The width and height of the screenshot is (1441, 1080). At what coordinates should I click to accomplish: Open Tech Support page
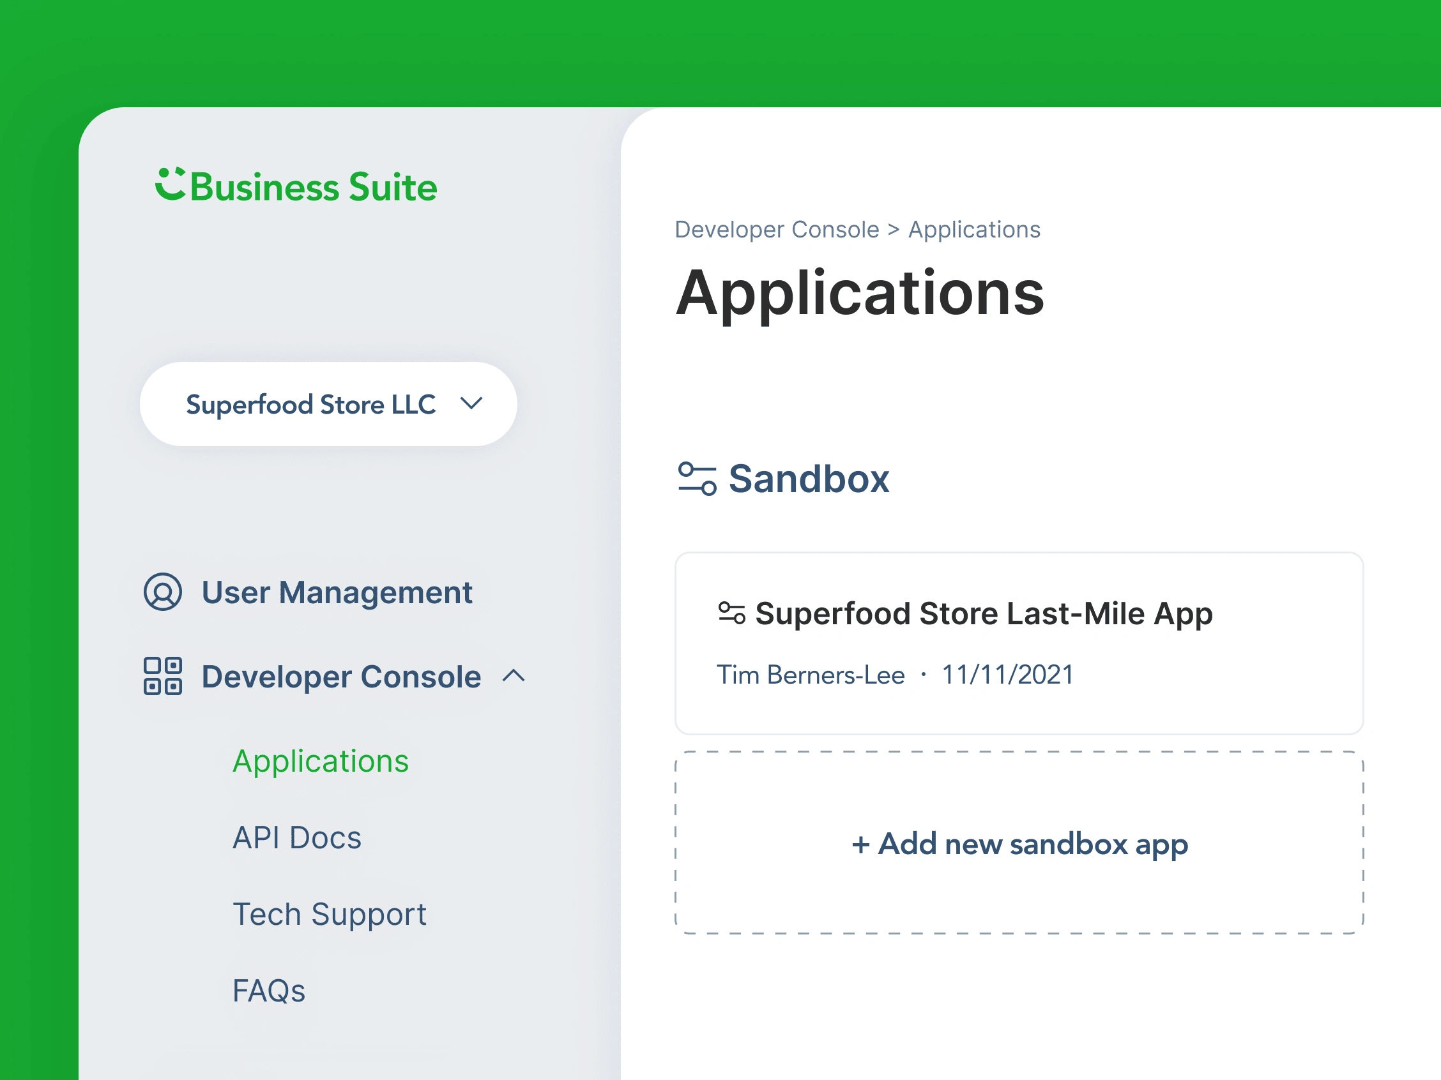[329, 914]
